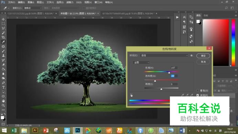Viewport: 238px width, 134px height.
Task: Open the Image (图像) menu
Action: pyautogui.click(x=31, y=2)
